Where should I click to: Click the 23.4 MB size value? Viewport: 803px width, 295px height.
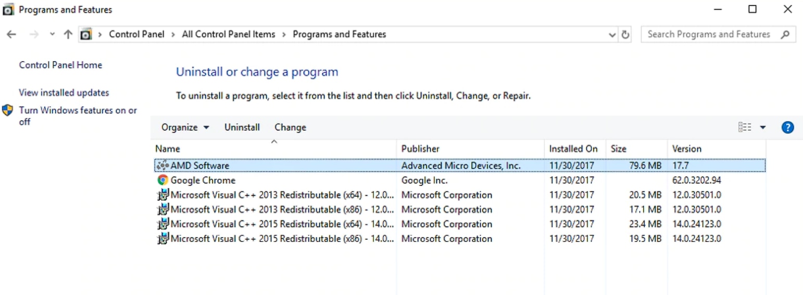tap(645, 224)
